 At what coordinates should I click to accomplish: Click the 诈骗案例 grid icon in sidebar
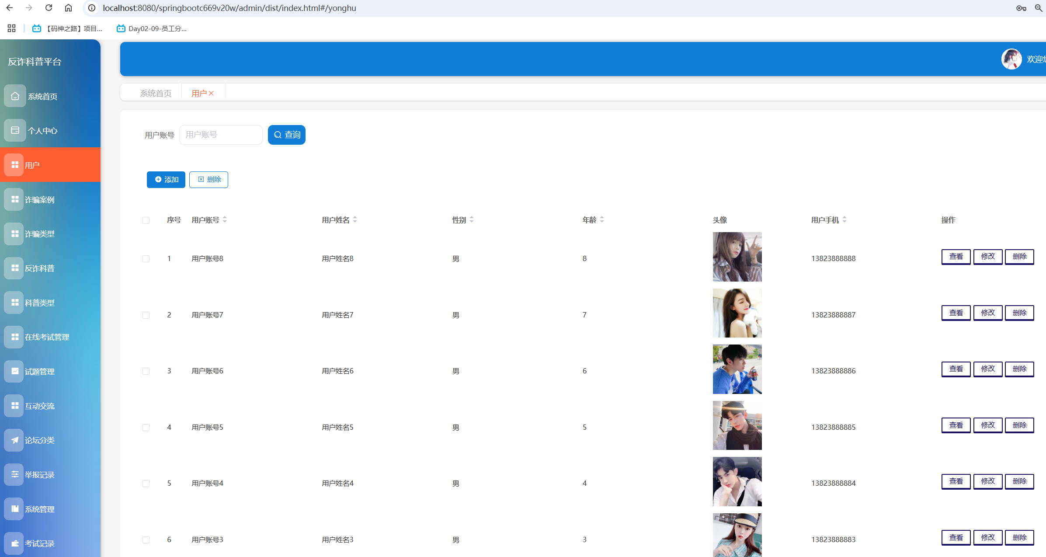click(x=15, y=199)
